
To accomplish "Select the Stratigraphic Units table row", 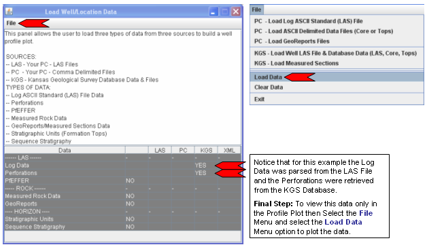I will pyautogui.click(x=123, y=219).
